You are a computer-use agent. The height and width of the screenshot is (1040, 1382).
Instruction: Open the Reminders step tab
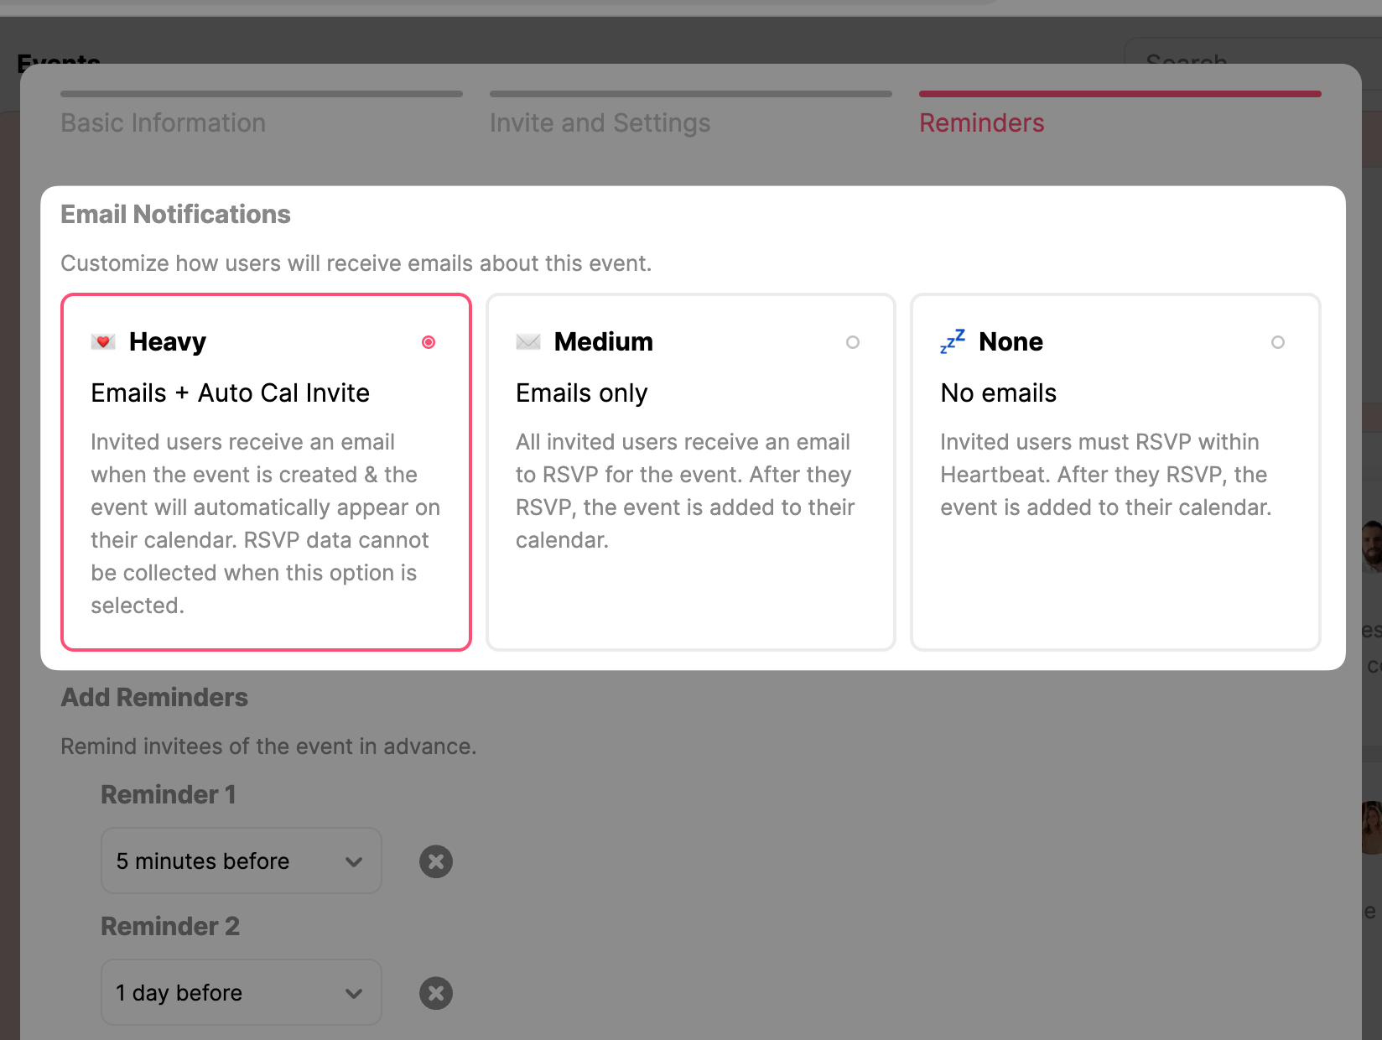point(981,123)
